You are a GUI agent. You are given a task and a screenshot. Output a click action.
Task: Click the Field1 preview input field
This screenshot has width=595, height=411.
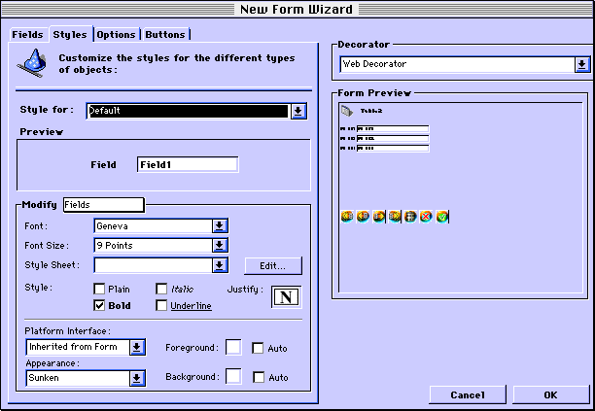click(x=188, y=165)
